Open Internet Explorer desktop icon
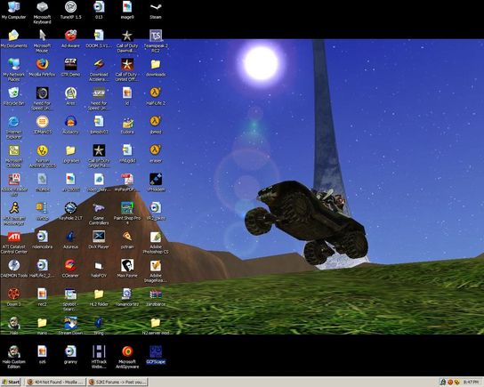The image size is (484, 387). (13, 127)
